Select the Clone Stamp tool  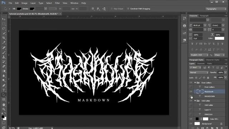point(4,57)
